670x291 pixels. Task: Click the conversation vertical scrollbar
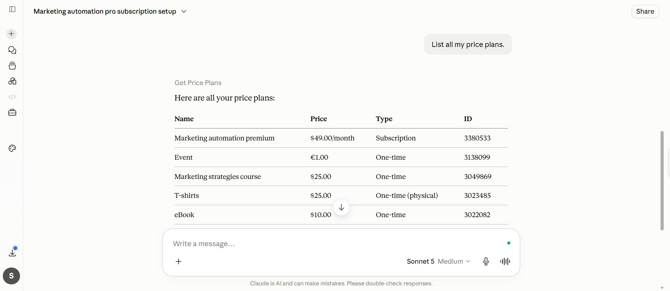[x=662, y=181]
